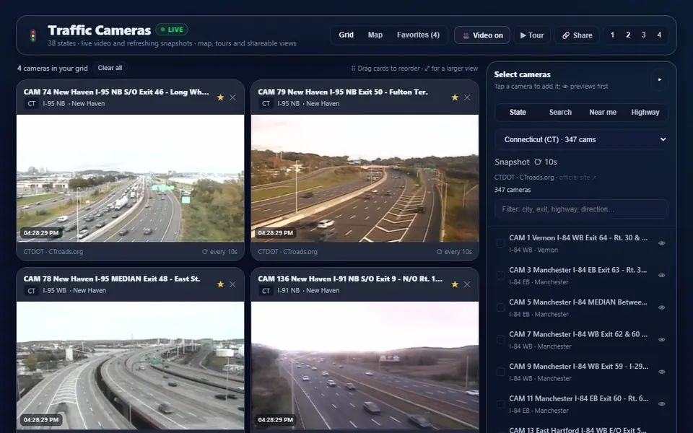Tick the CAM 3 Manchester checkbox
This screenshot has width=693, height=433.
(x=500, y=275)
